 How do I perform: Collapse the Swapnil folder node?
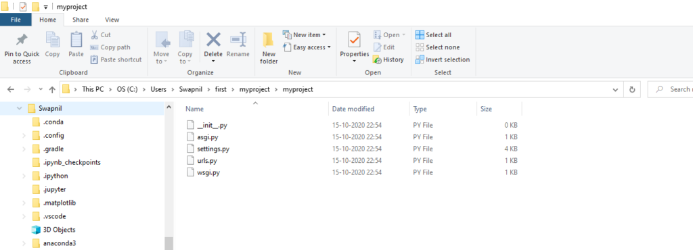point(19,109)
